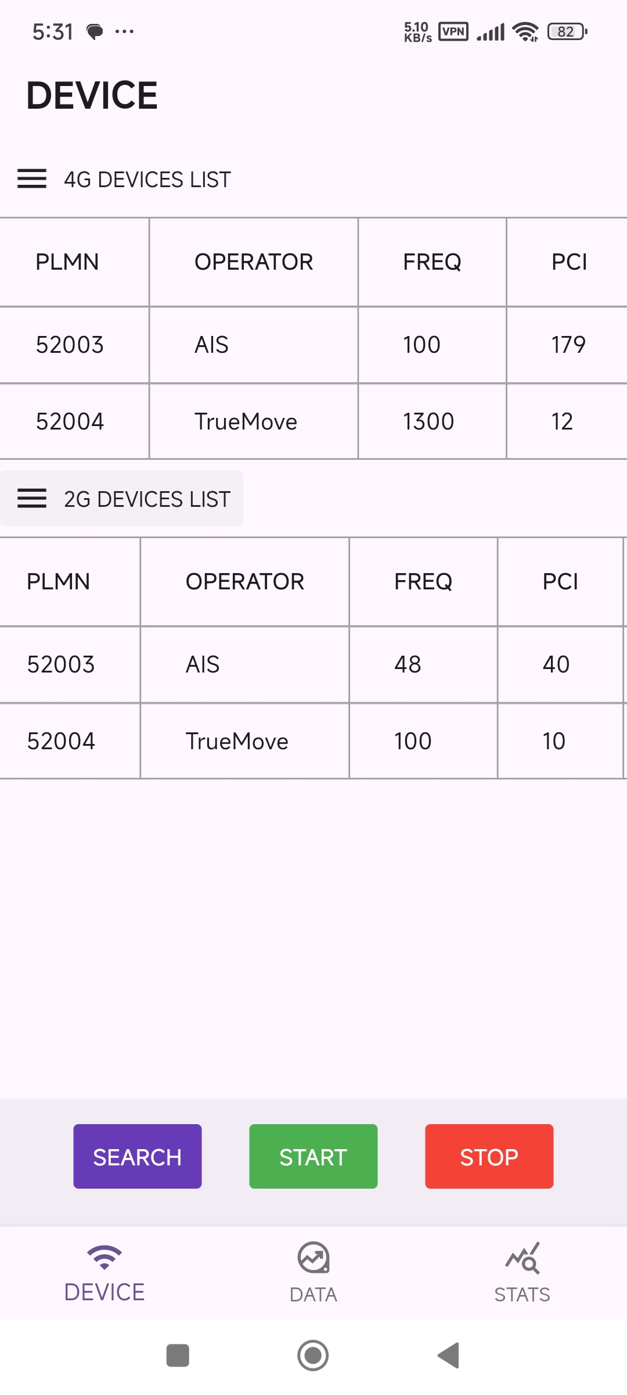The height and width of the screenshot is (1395, 627).
Task: Select the 4G TrueMove frequency 1300 cell
Action: 432,421
